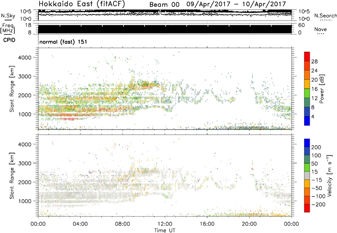Click the '4000' range tick on the Power panel
The width and height of the screenshot is (337, 233).
click(25, 58)
